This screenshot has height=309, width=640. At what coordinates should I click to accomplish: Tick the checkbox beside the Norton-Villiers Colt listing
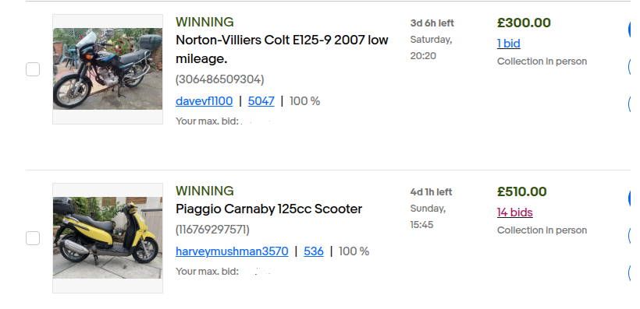[x=33, y=69]
